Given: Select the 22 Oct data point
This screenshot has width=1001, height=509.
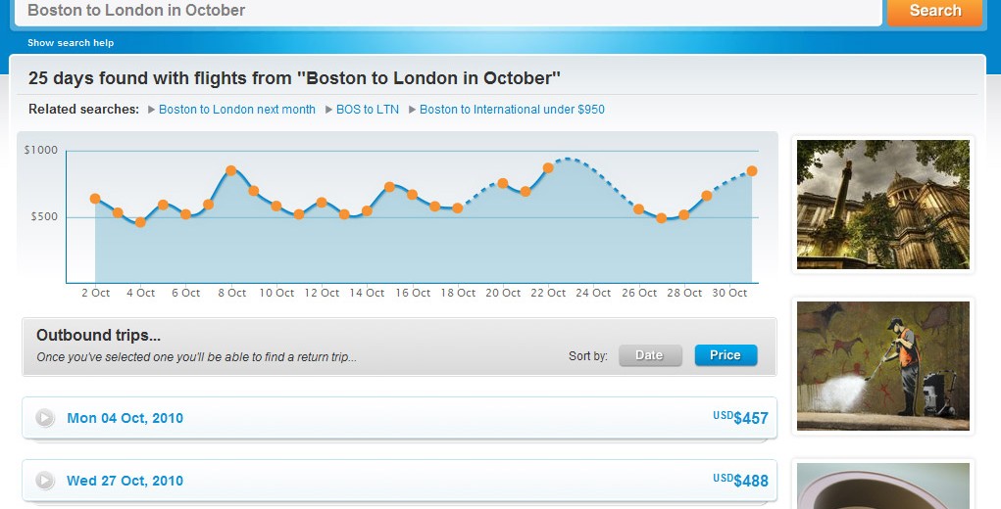Looking at the screenshot, I should click(548, 167).
